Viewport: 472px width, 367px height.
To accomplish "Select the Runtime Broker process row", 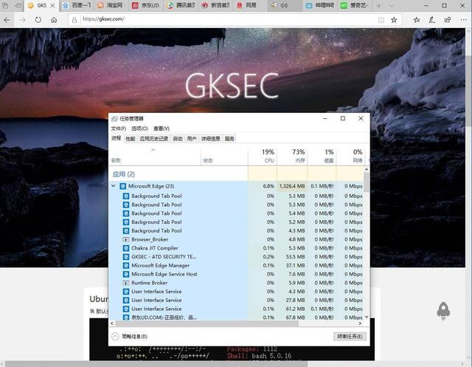I will 149,283.
